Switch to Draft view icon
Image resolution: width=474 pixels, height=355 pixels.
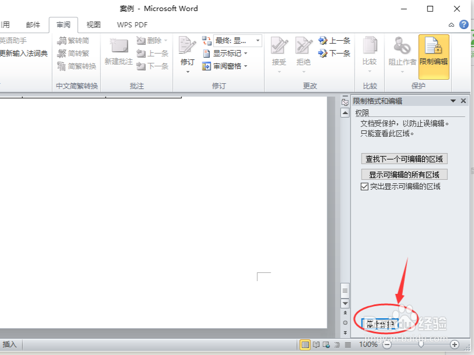[x=348, y=345]
